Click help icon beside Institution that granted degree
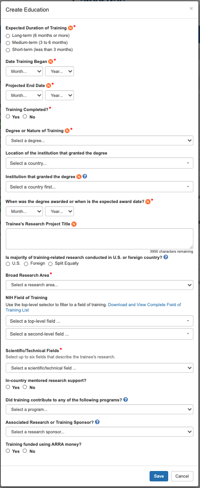 pyautogui.click(x=85, y=176)
